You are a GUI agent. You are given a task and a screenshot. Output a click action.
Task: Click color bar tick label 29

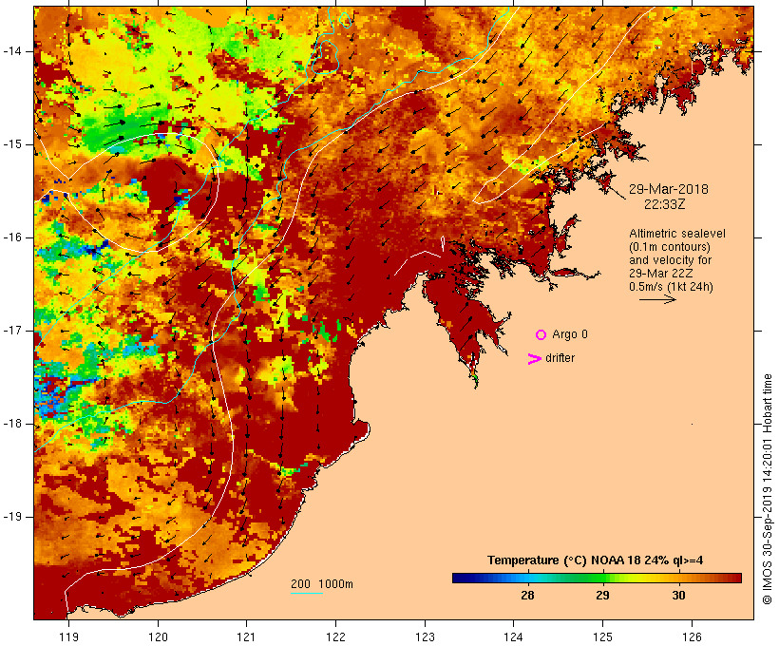602,595
